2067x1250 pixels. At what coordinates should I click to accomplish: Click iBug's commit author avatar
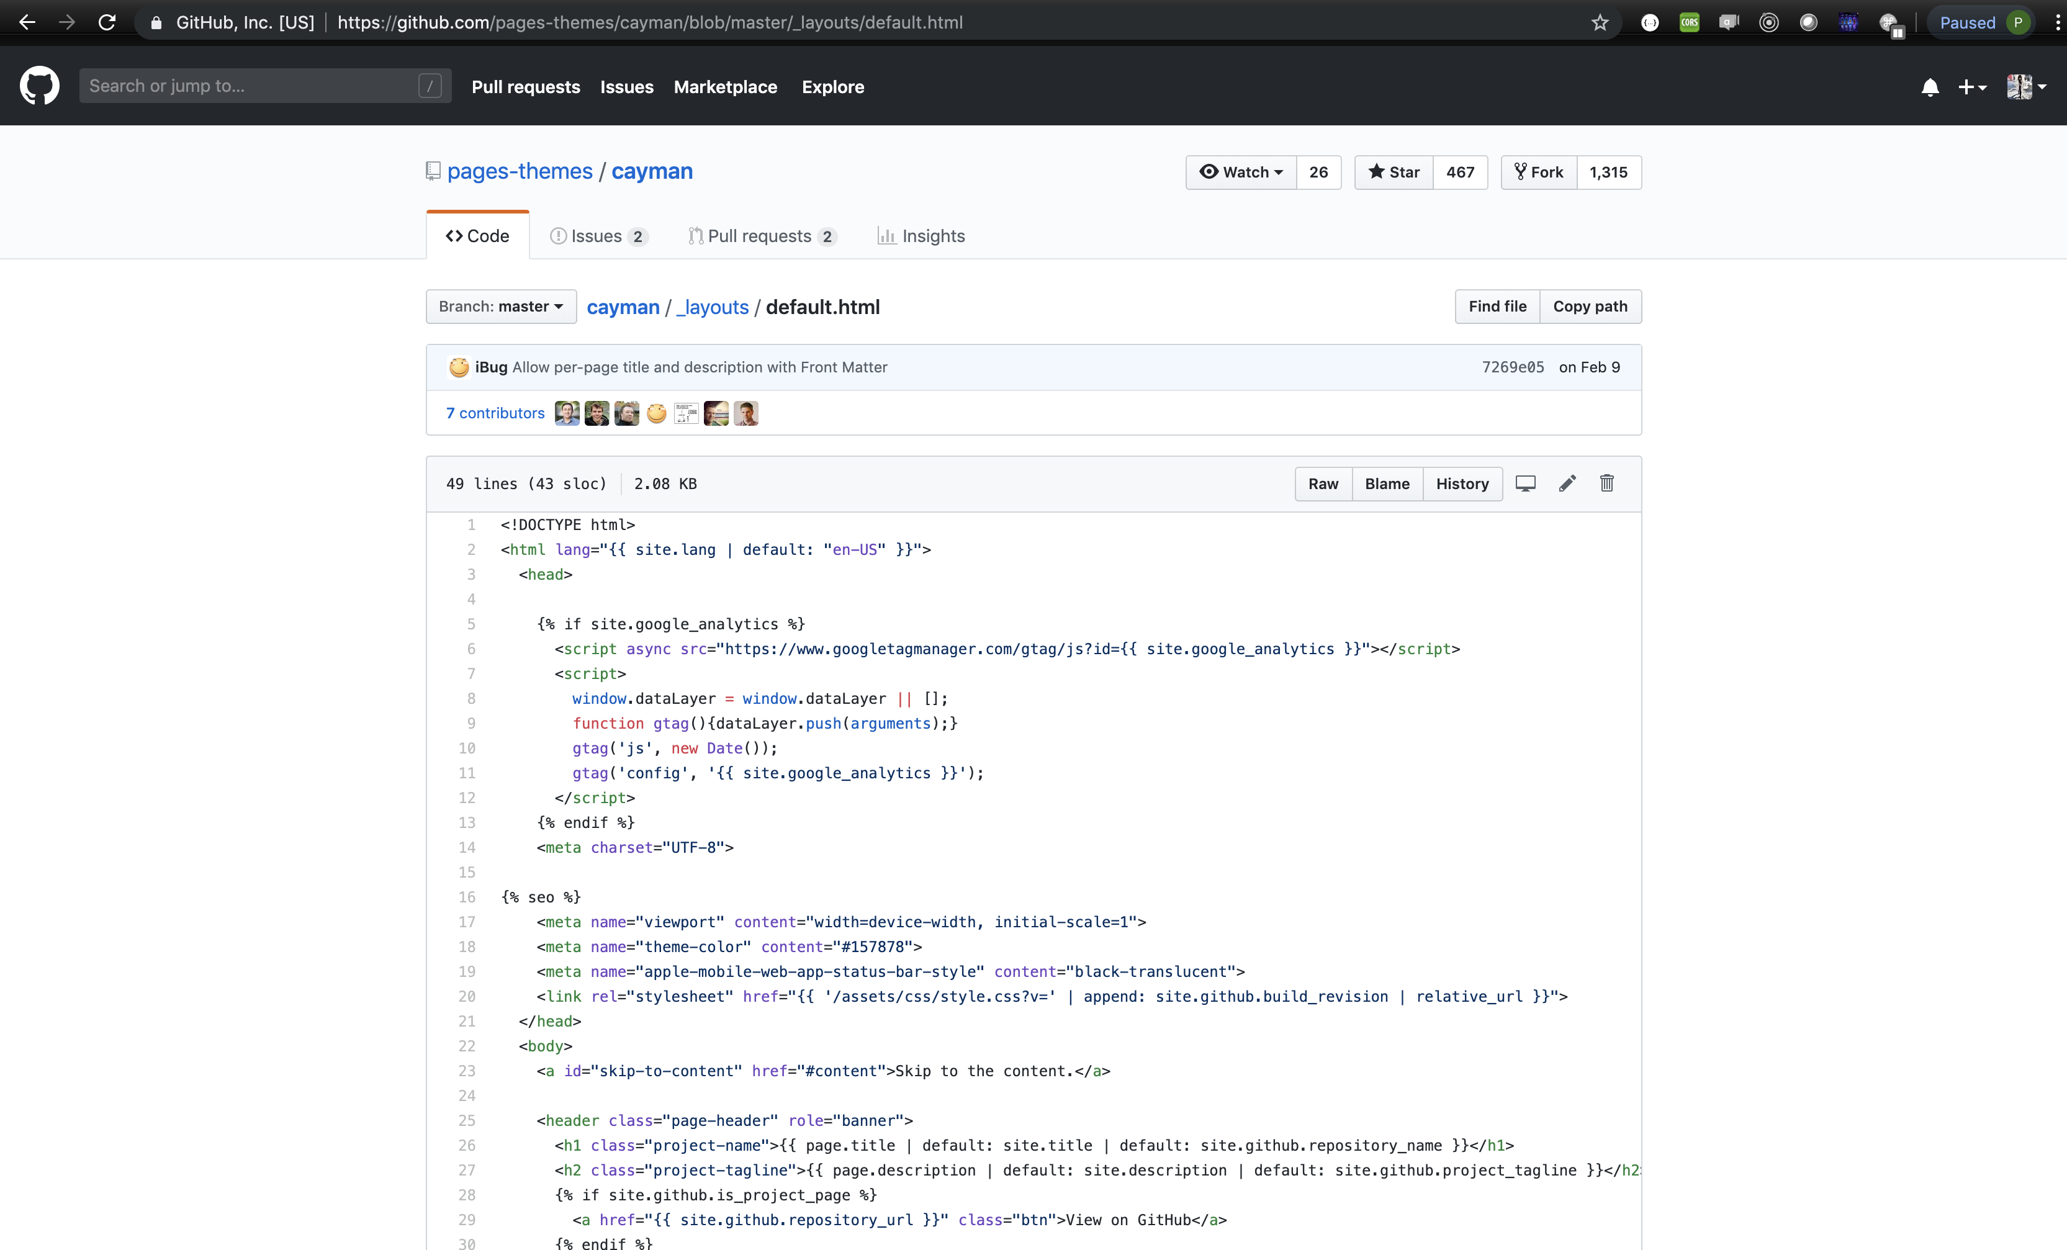coord(459,367)
